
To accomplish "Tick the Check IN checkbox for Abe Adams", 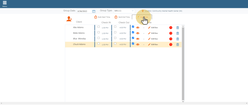I will pyautogui.click(x=98, y=27).
